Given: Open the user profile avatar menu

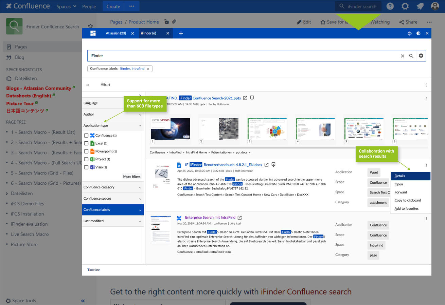Looking at the screenshot, I should click(x=435, y=6).
